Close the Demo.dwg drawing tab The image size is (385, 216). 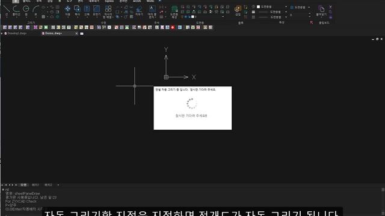coord(76,34)
